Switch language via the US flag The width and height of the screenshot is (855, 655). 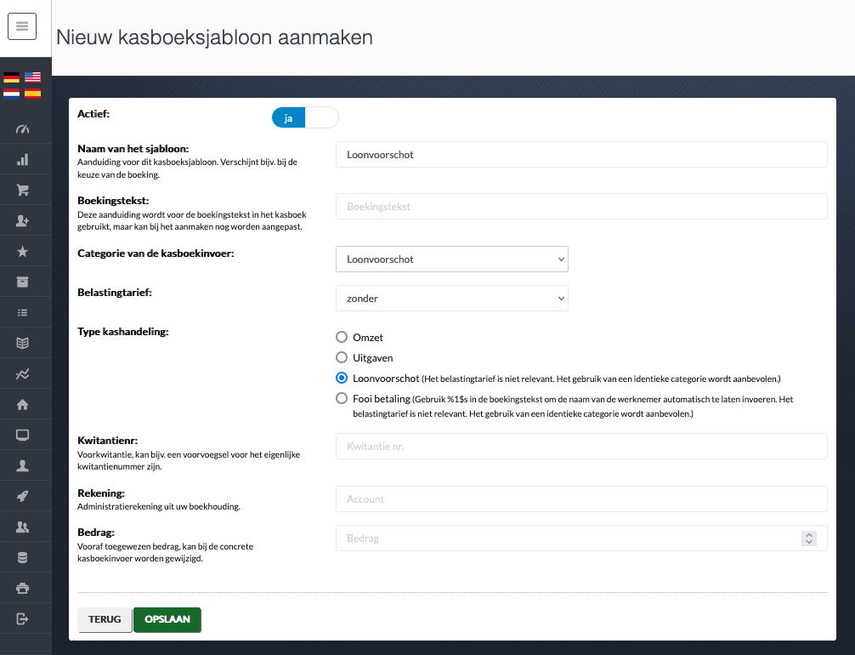pyautogui.click(x=32, y=77)
